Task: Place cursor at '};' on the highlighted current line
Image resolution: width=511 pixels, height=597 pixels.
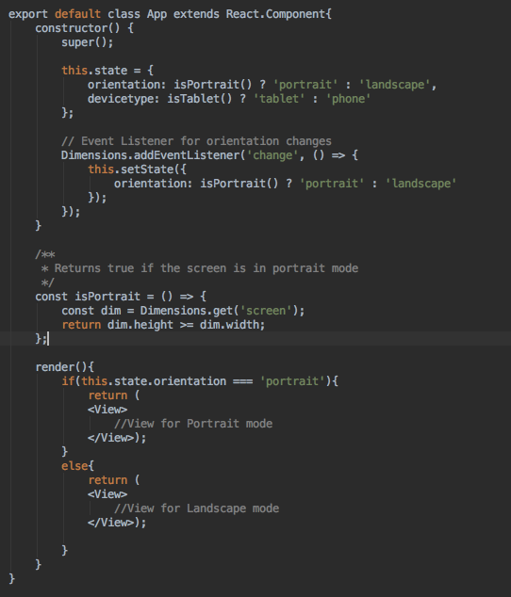Action: point(41,338)
